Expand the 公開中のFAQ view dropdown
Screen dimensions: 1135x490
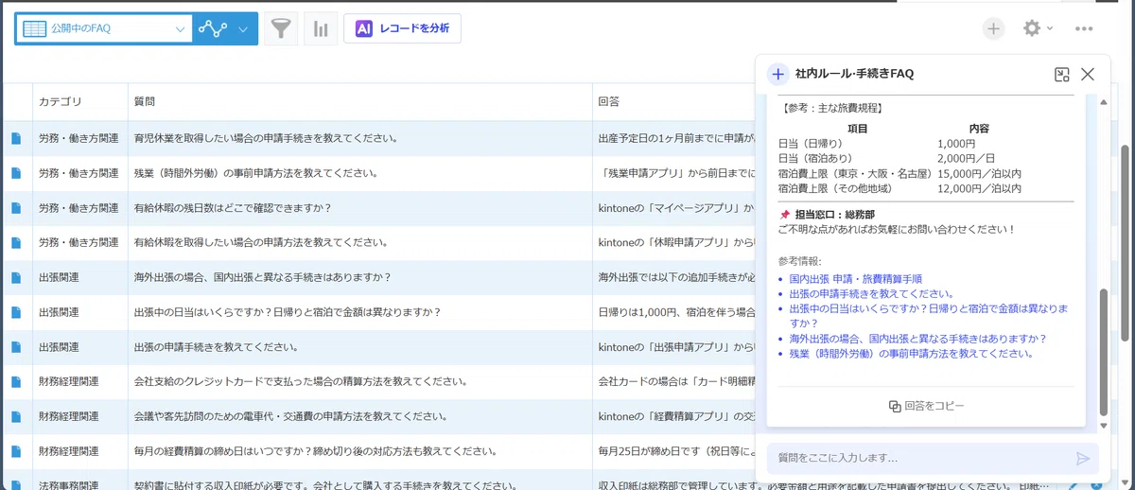click(103, 29)
